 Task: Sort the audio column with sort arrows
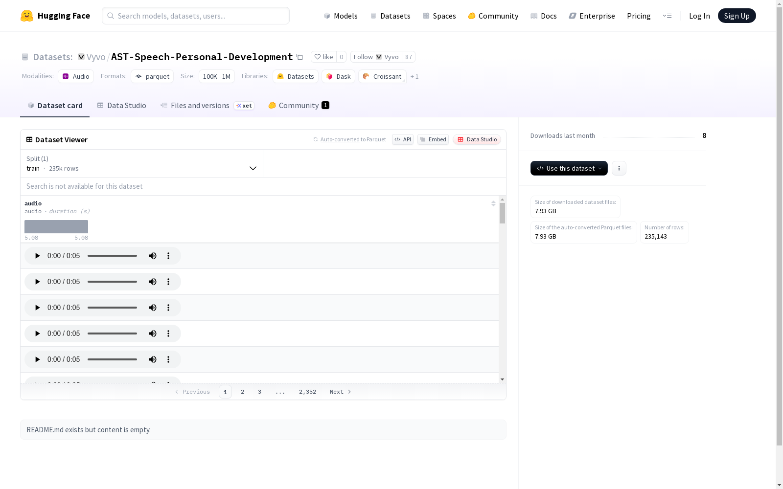tap(493, 203)
